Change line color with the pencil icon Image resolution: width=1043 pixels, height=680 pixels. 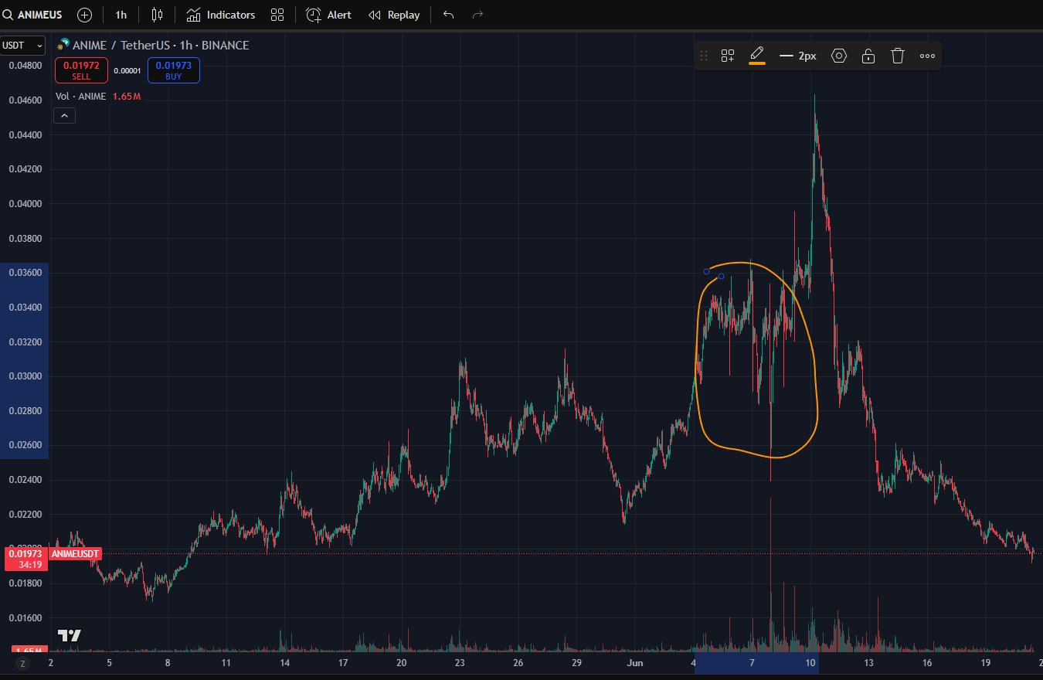tap(757, 56)
